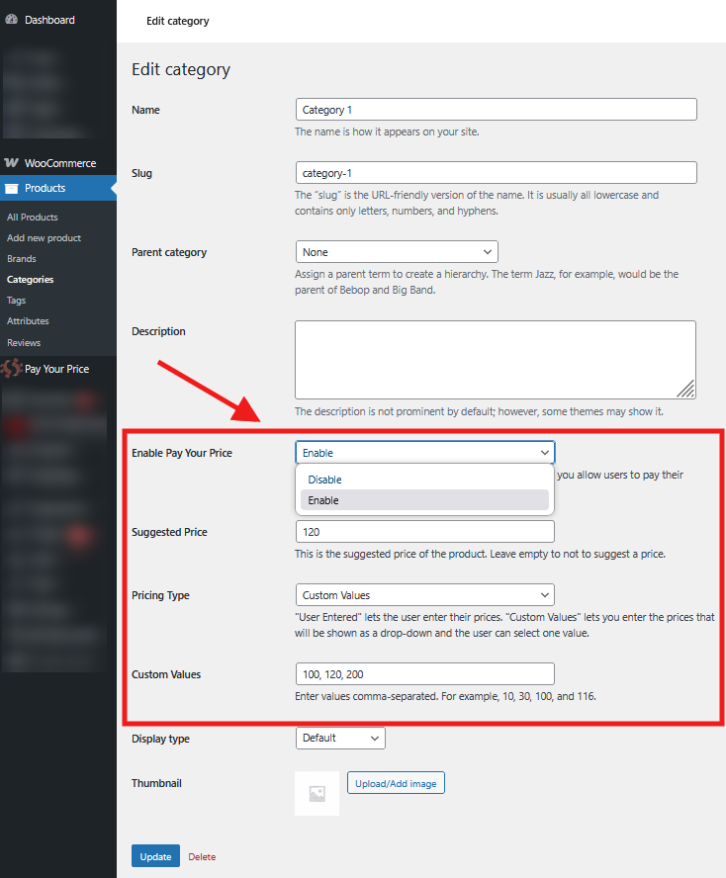The width and height of the screenshot is (726, 878).
Task: Open Pay Your Price menu
Action: click(58, 369)
